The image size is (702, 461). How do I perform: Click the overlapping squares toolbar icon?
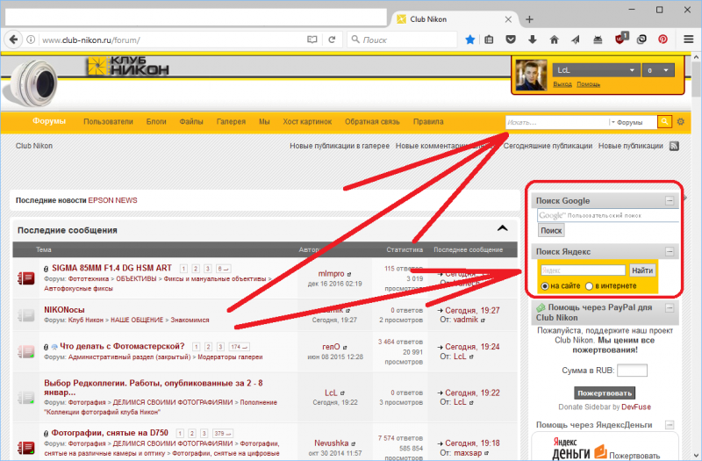641,40
